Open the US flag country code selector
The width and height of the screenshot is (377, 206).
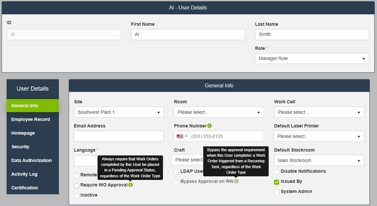[x=182, y=136]
